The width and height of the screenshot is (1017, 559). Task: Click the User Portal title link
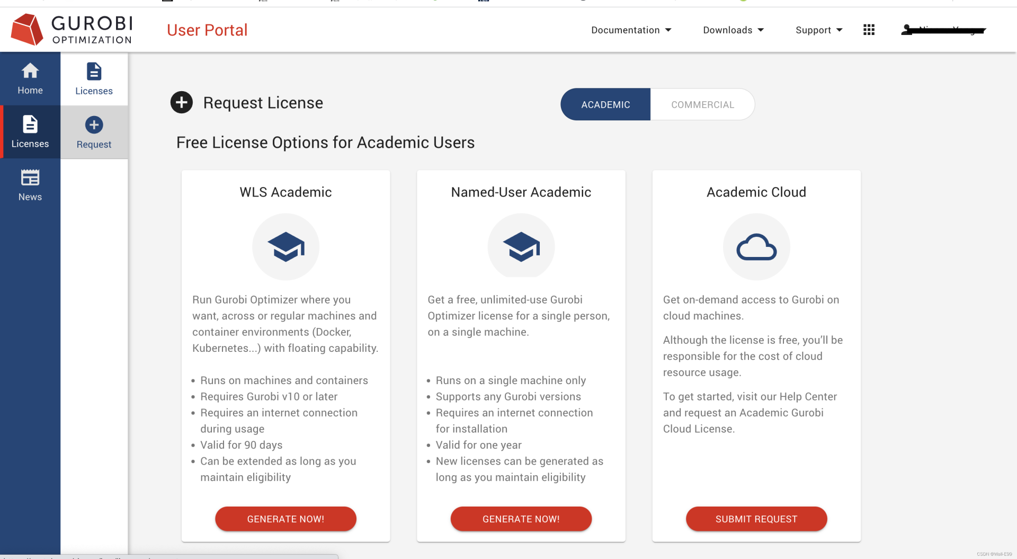point(207,30)
